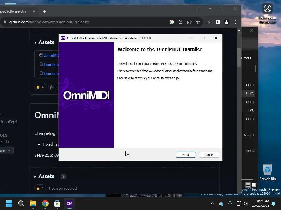The image size is (281, 210).
Task: Click the microphone tray icon
Action: 230,203
